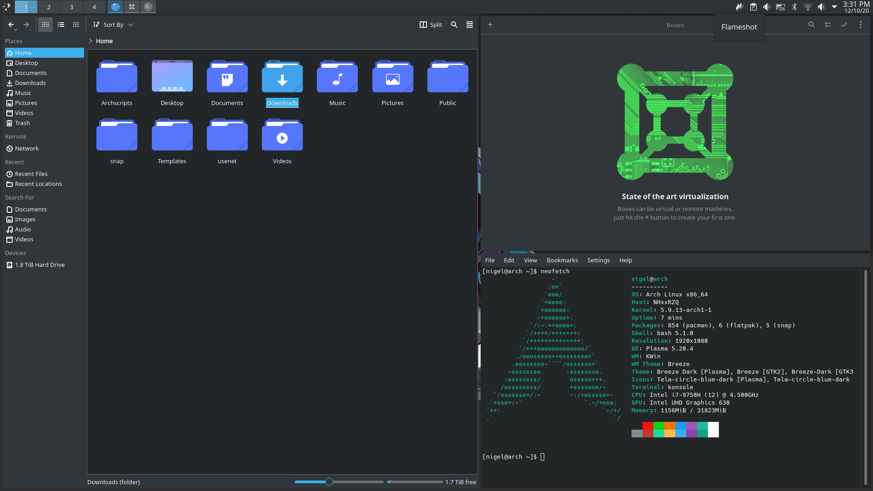The image size is (873, 491).
Task: Select the usenet folder icon
Action: pos(227,135)
